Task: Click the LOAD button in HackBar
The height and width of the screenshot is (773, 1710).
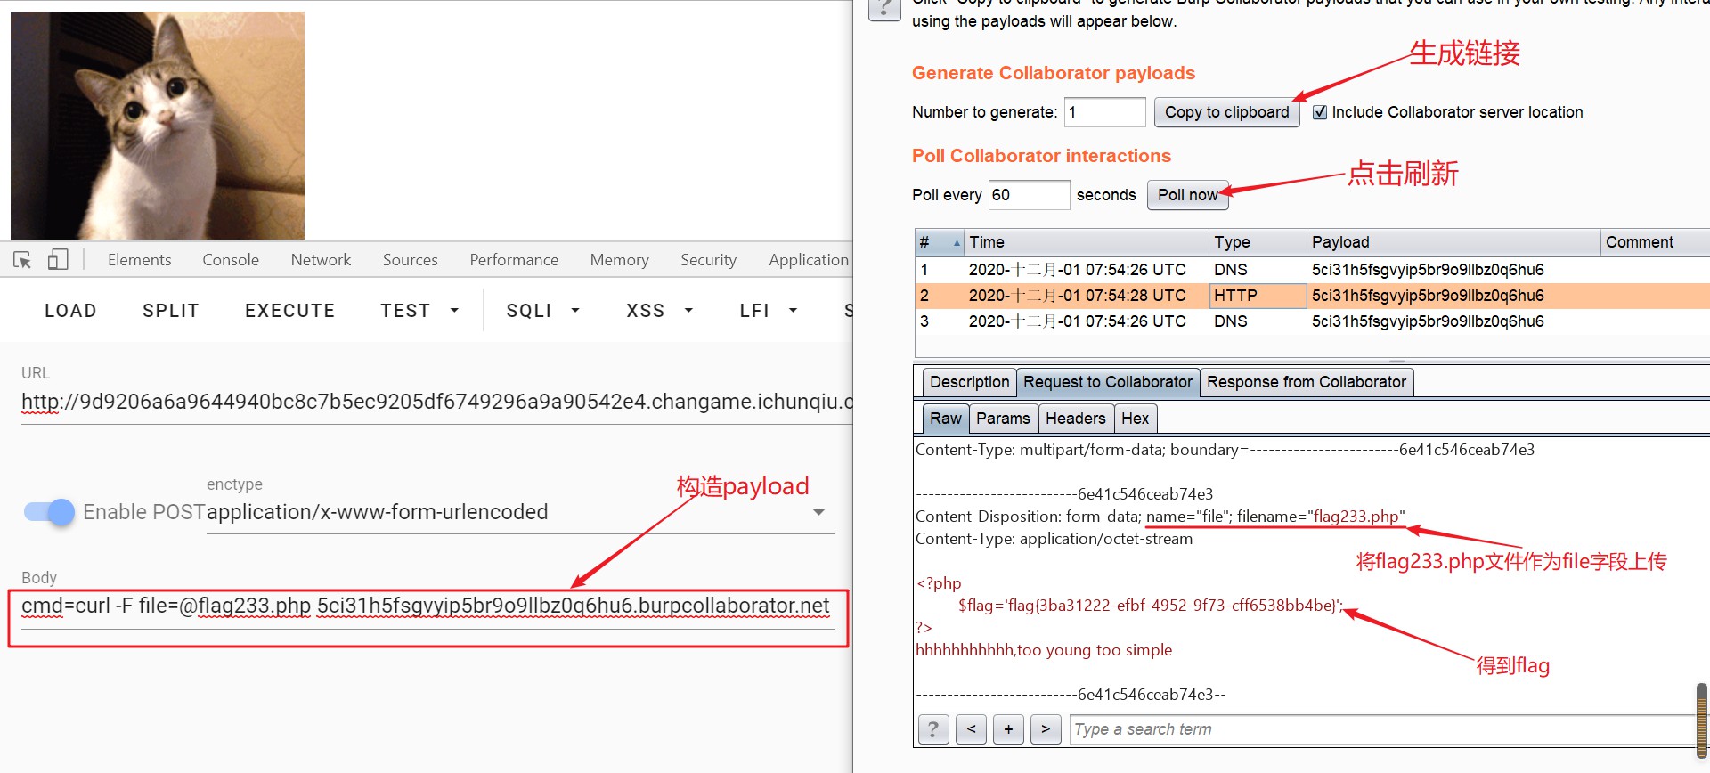Action: click(70, 311)
